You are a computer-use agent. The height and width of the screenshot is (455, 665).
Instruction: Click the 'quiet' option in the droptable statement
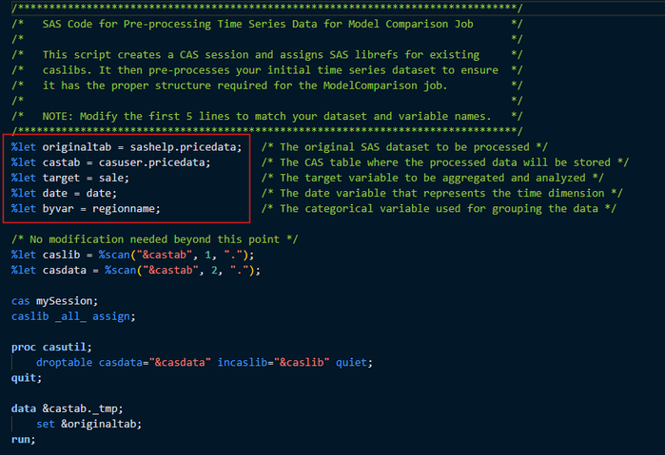pos(351,362)
